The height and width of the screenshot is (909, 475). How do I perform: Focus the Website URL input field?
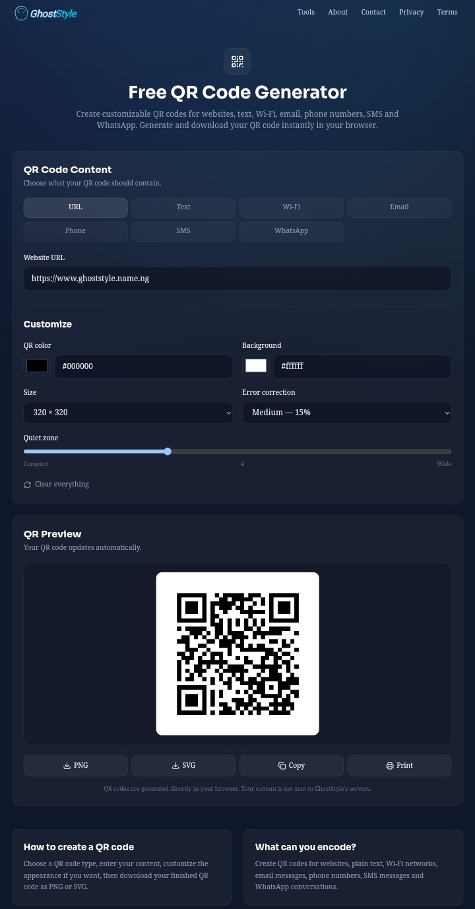(237, 279)
